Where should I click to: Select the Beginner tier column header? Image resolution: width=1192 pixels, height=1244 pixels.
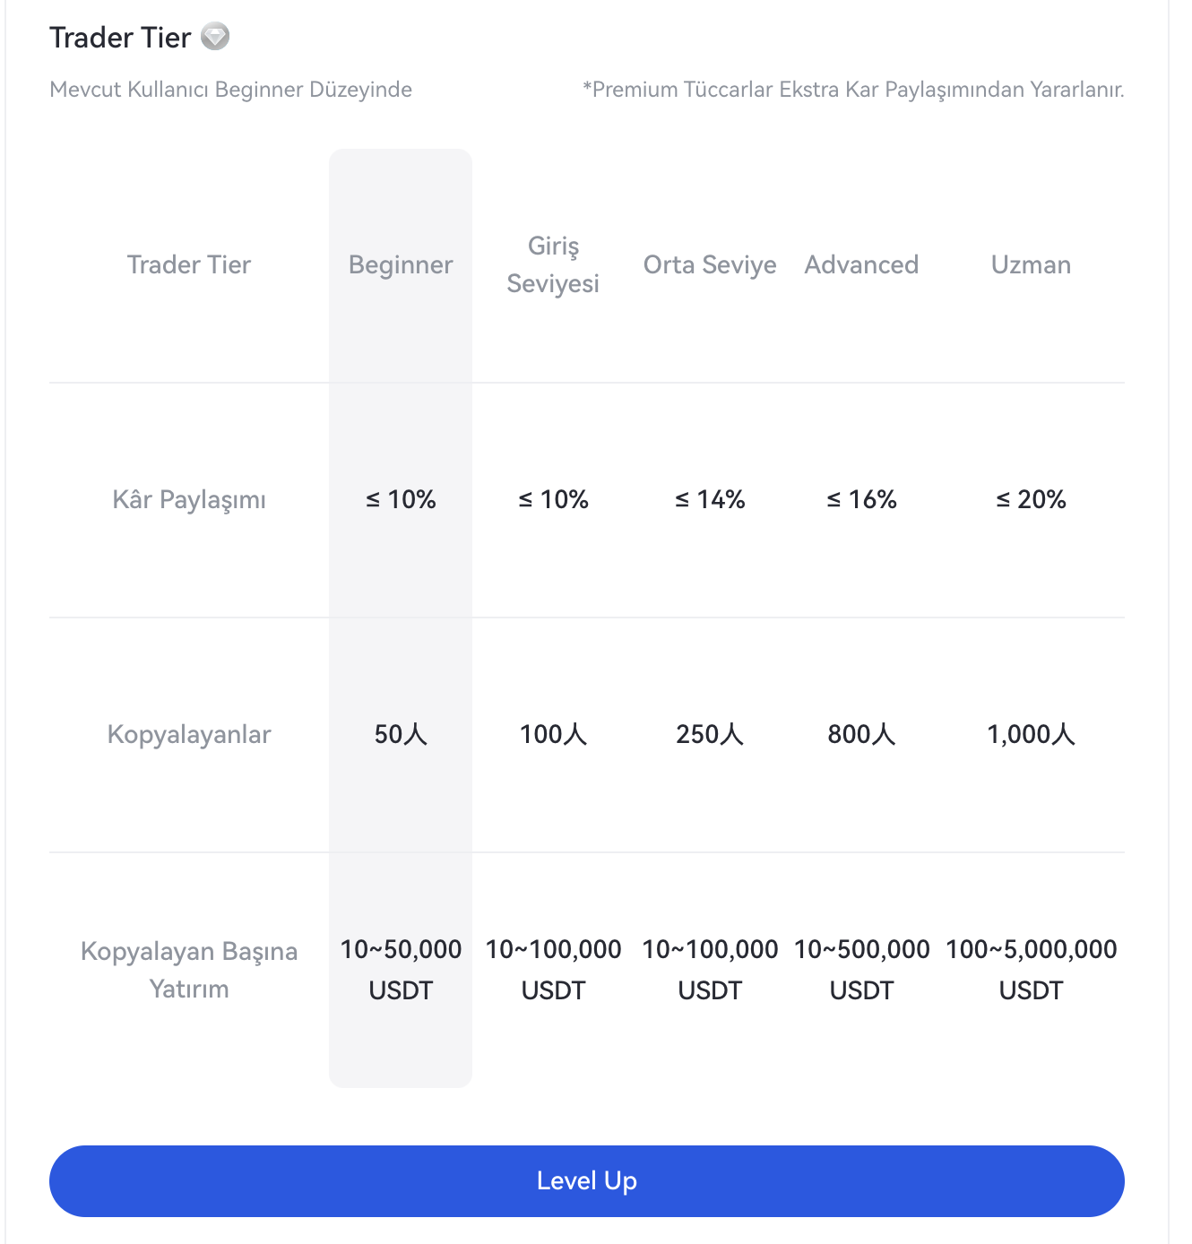click(x=401, y=265)
